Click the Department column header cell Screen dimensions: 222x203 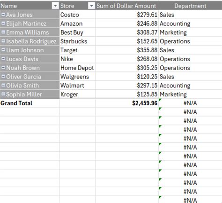click(190, 6)
